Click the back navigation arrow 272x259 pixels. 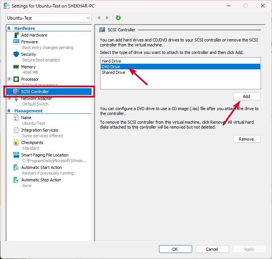click(99, 18)
